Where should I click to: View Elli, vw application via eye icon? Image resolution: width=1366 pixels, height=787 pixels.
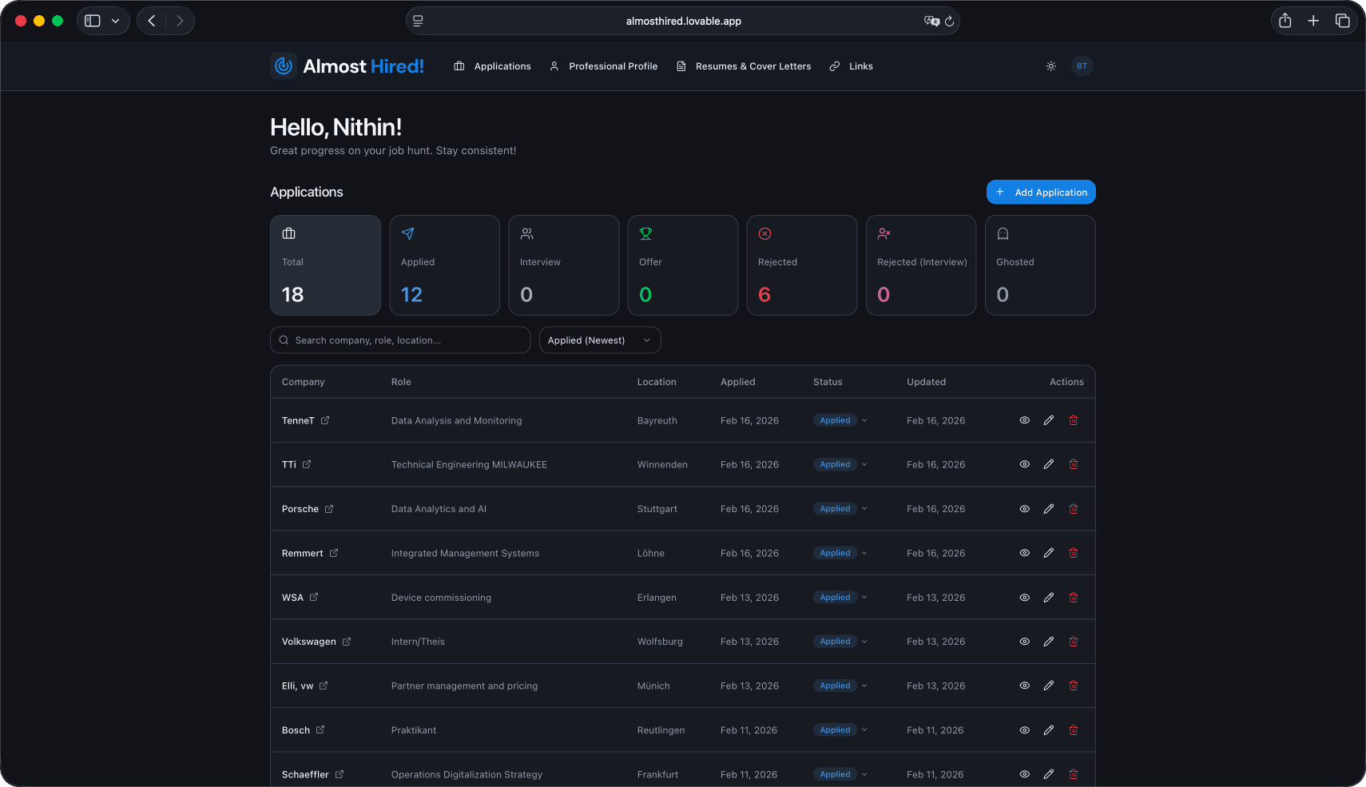coord(1024,686)
